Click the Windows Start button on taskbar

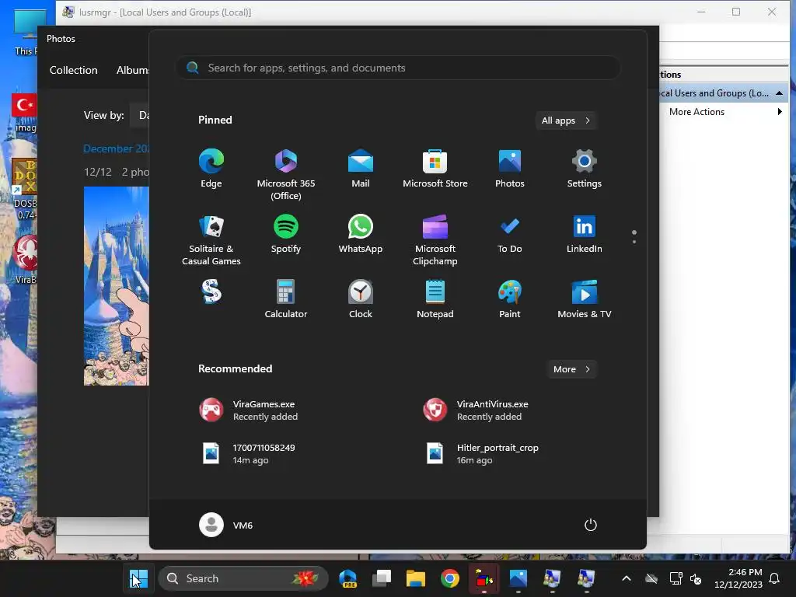(138, 578)
